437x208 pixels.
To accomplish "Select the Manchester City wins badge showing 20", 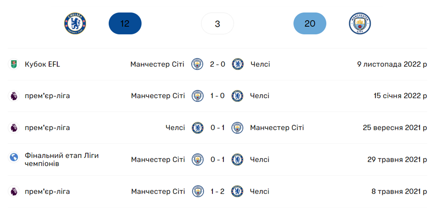I will pyautogui.click(x=310, y=24).
